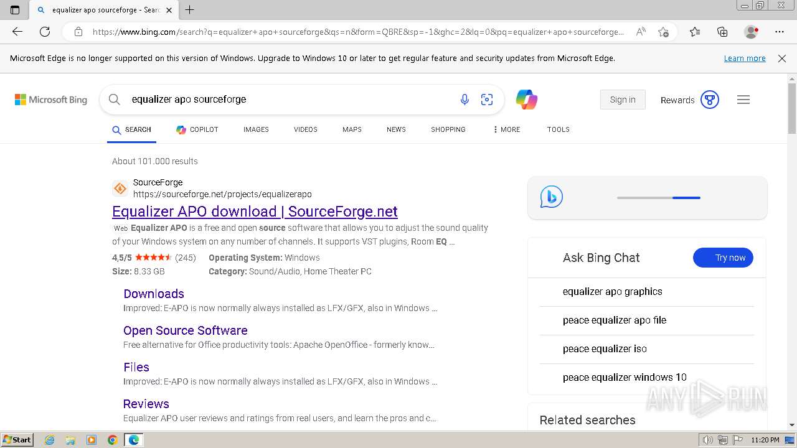View site information lock icon
797x448 pixels.
(x=78, y=32)
